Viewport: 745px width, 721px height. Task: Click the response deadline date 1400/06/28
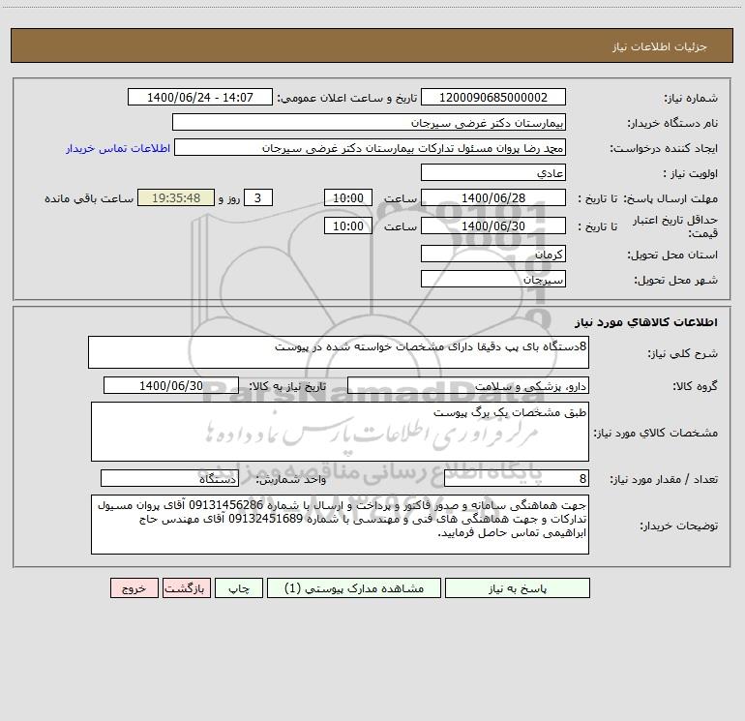[x=493, y=197]
